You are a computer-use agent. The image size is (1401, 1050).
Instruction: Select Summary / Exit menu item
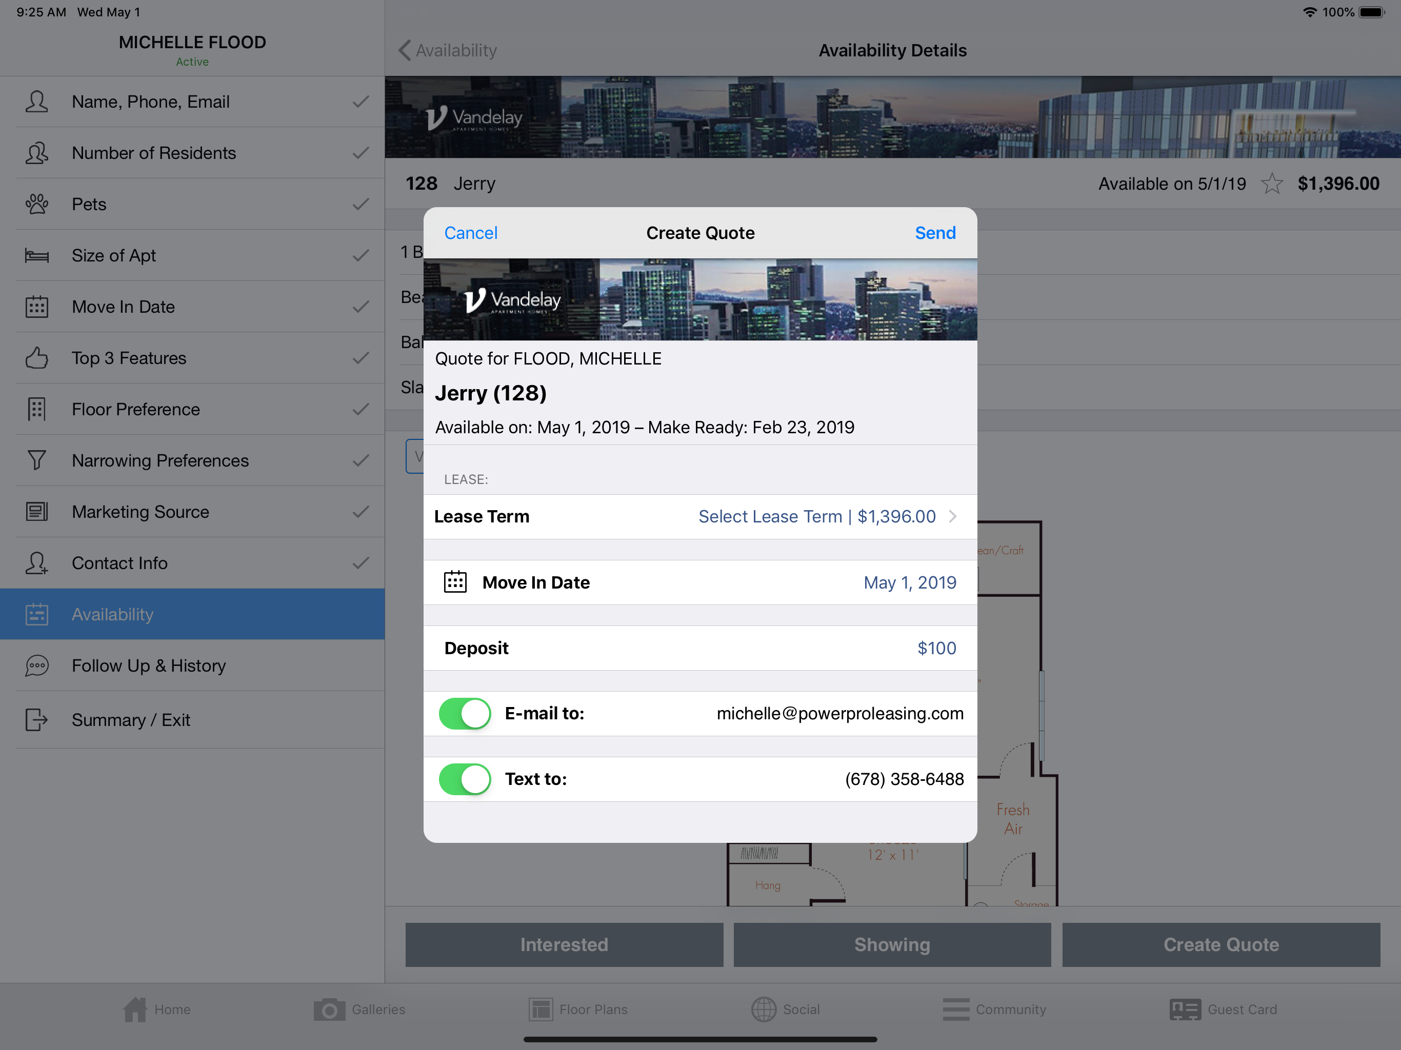(x=192, y=720)
